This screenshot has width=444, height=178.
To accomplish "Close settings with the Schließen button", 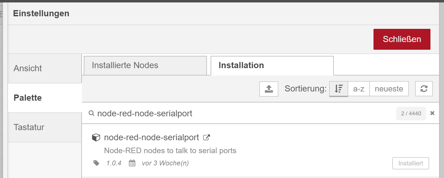I will click(x=402, y=39).
